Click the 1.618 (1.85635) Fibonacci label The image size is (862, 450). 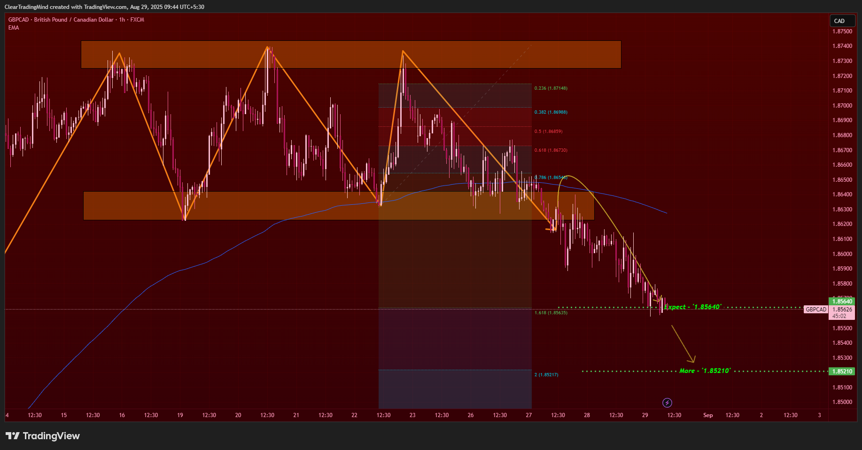(x=551, y=313)
